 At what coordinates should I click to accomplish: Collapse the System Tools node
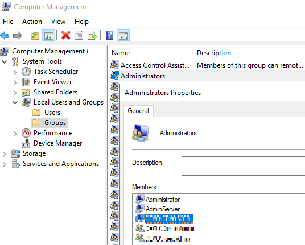[4, 62]
